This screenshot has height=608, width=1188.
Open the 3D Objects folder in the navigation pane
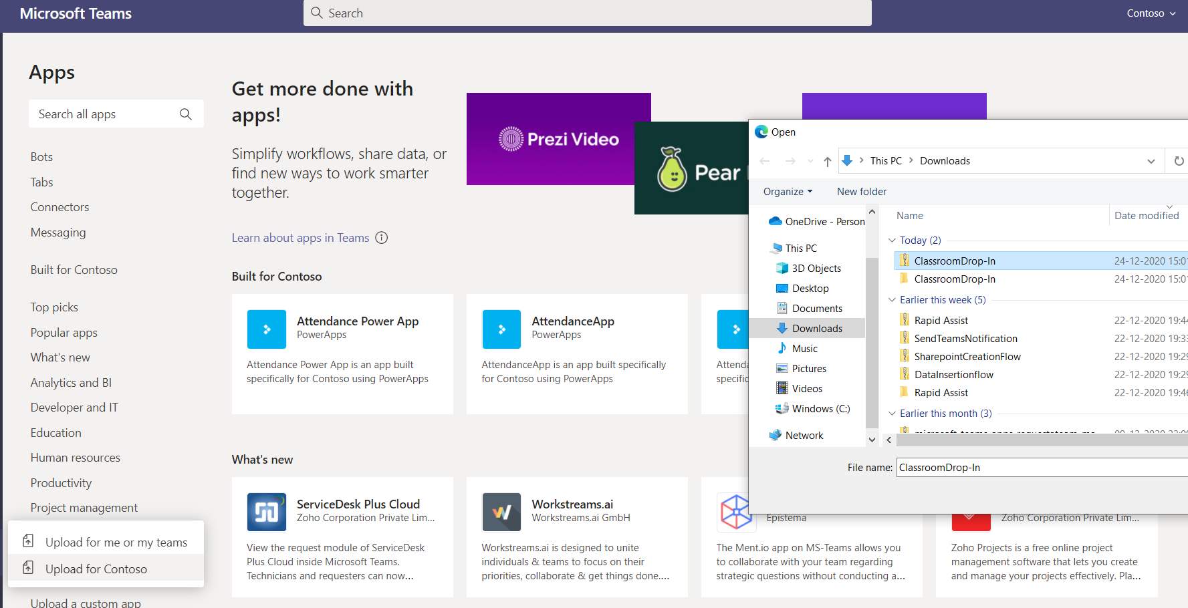[808, 269]
